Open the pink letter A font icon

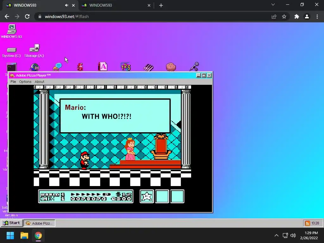coord(103,66)
